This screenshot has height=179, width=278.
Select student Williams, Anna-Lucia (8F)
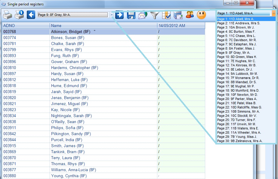(x=103, y=170)
